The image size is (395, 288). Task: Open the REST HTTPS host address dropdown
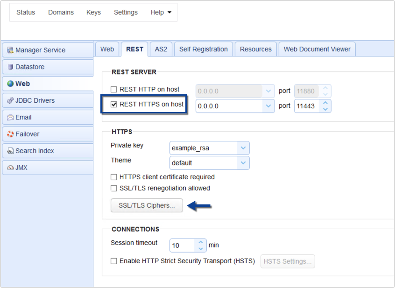coord(268,106)
